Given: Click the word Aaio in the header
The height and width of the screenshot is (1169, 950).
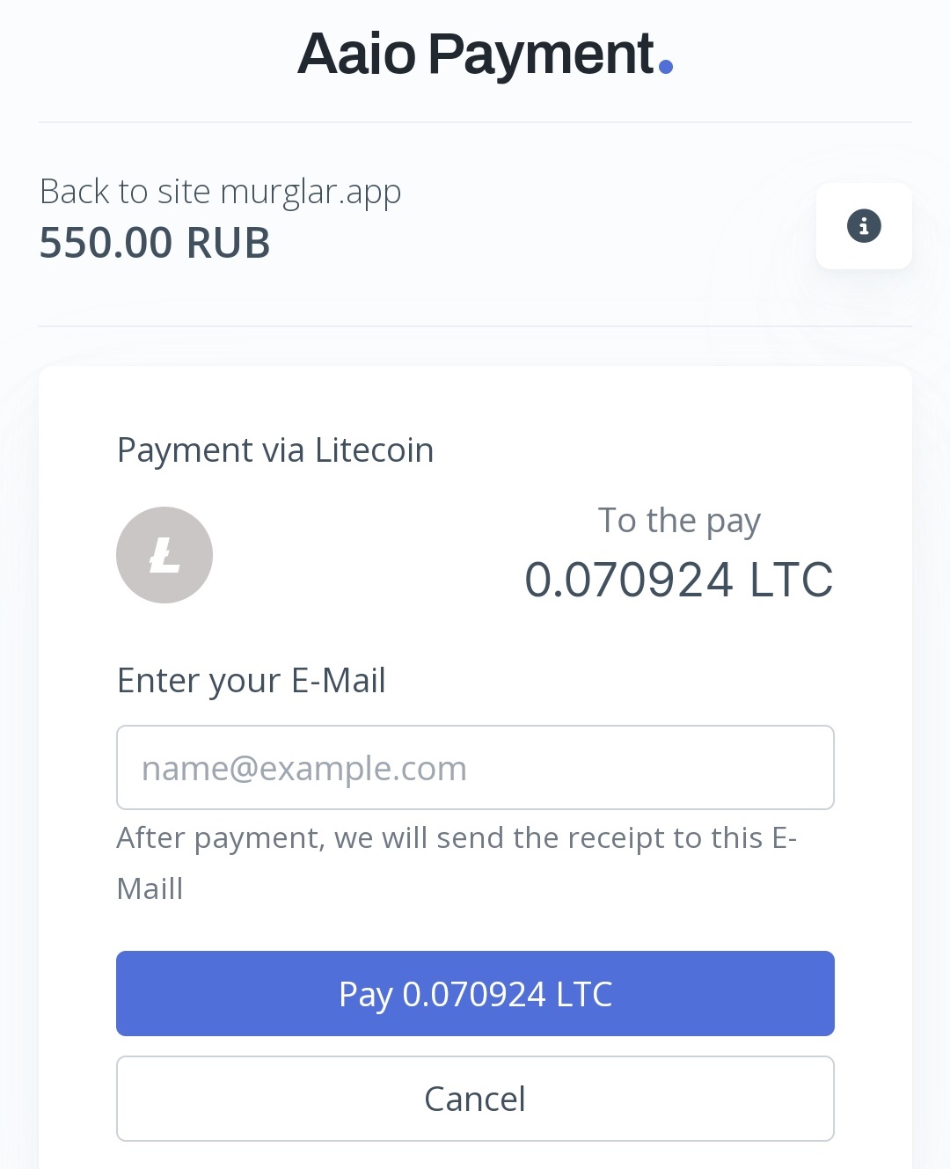Looking at the screenshot, I should click(x=356, y=55).
